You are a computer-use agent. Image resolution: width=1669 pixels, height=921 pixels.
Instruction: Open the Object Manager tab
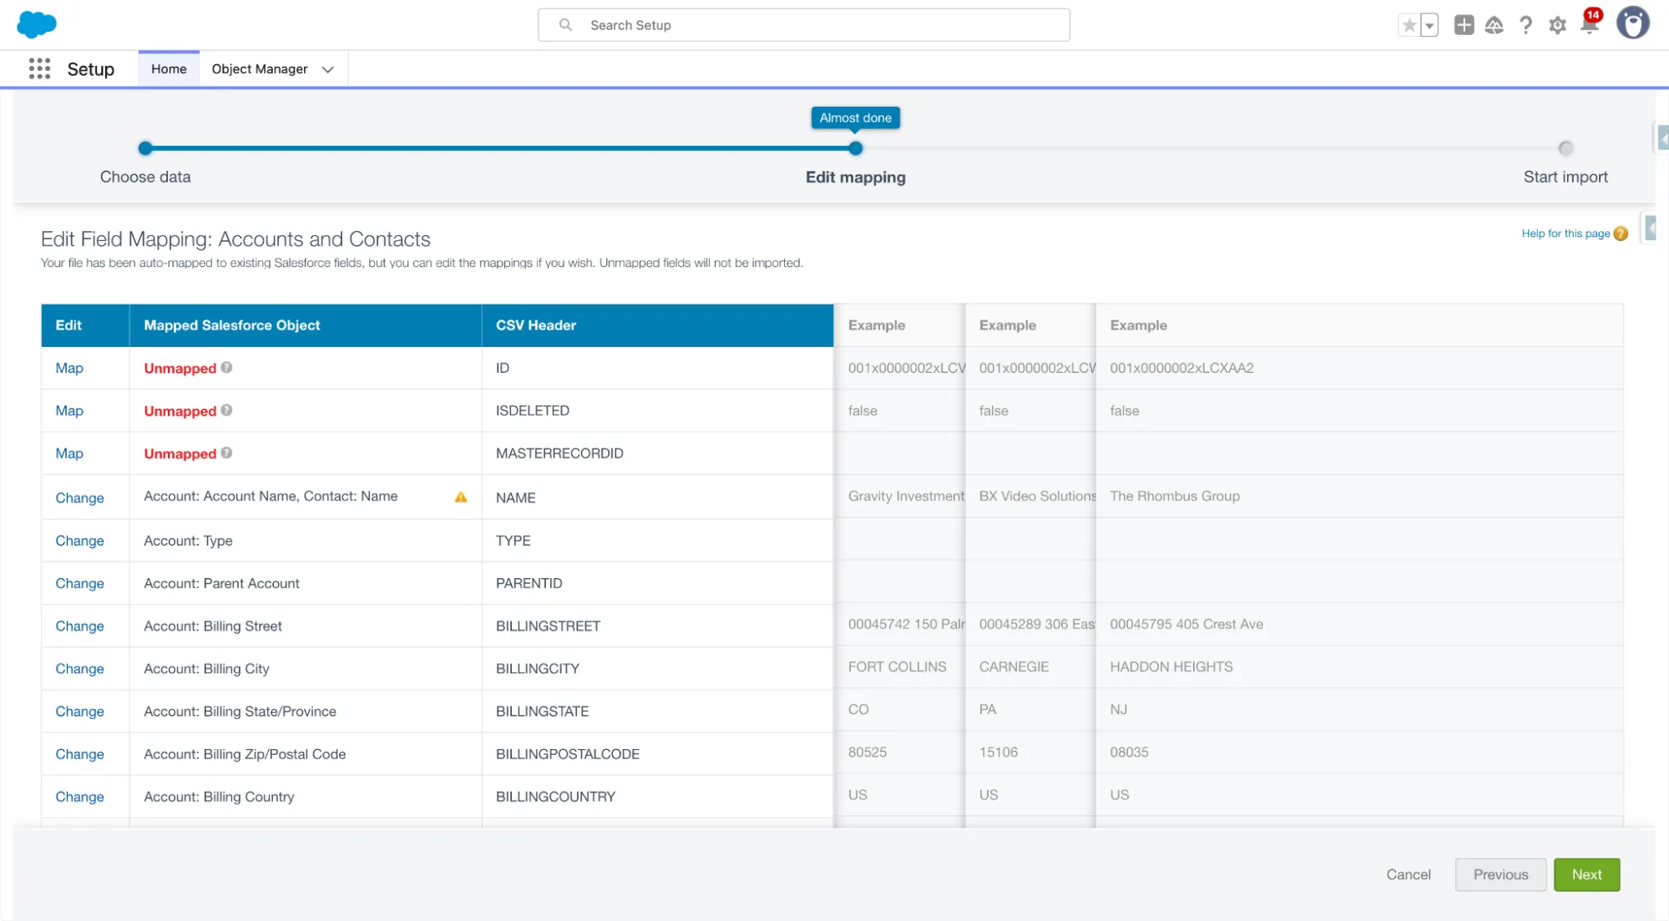pyautogui.click(x=260, y=68)
